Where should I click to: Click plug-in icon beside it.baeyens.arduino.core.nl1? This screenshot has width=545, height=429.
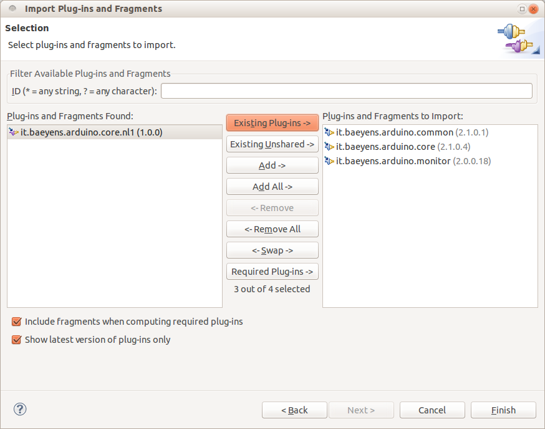pos(14,132)
